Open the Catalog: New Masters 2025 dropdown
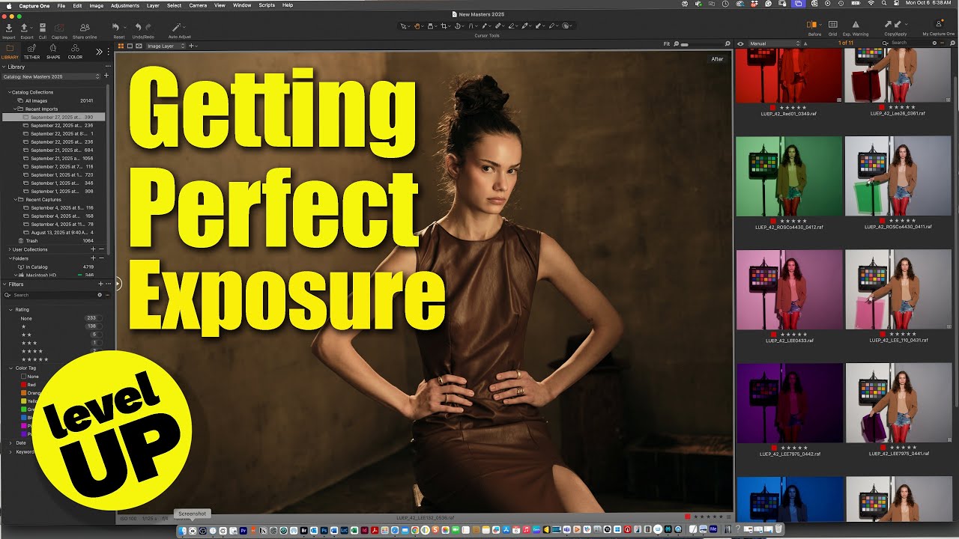The height and width of the screenshot is (539, 959). click(51, 76)
